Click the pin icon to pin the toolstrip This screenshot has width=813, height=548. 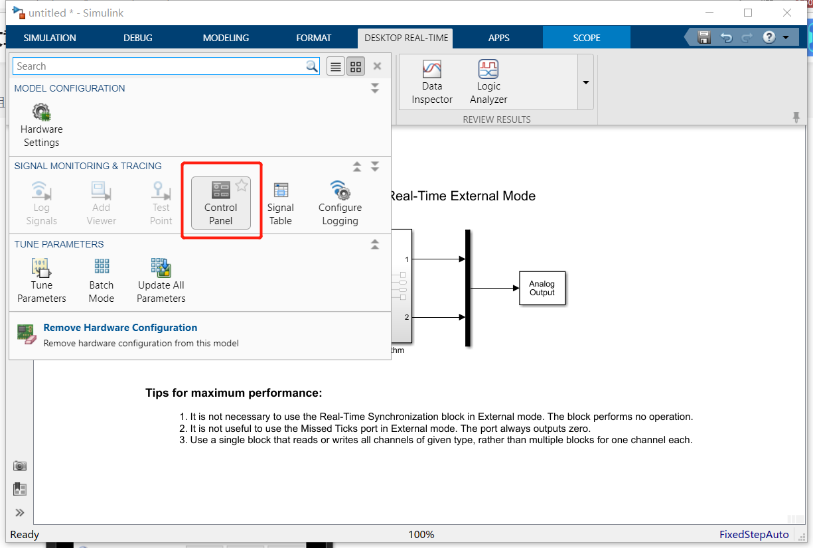[796, 117]
